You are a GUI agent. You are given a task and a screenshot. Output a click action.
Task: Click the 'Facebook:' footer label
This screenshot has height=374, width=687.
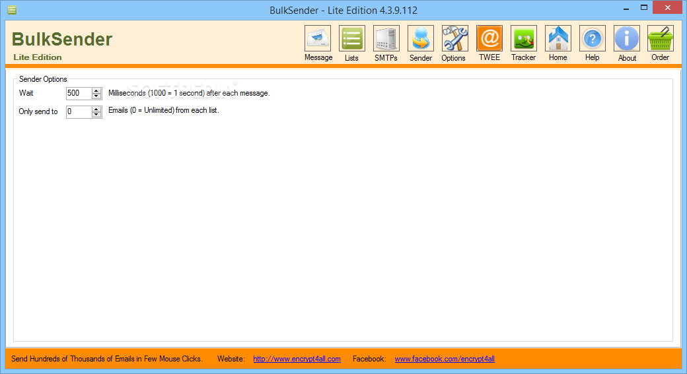(369, 359)
